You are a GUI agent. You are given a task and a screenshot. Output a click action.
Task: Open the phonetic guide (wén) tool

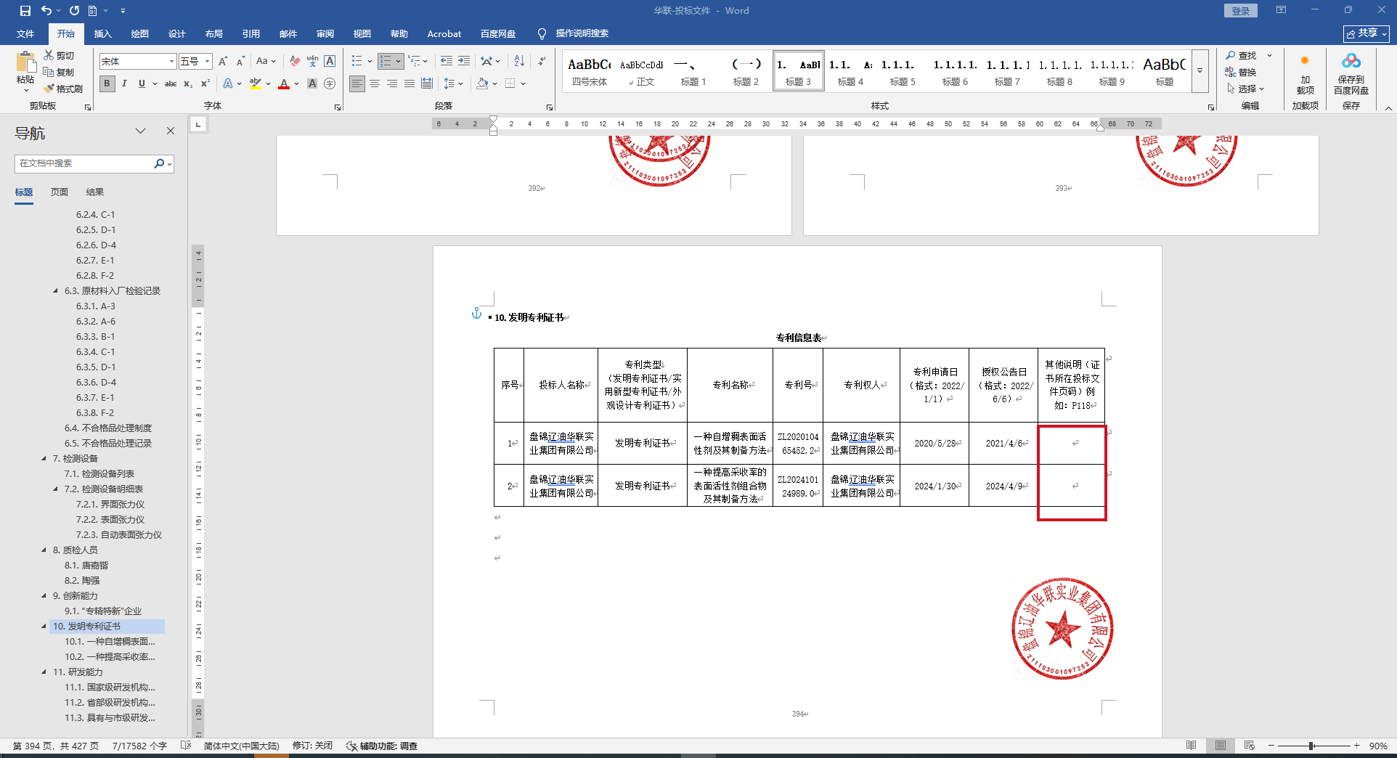tap(312, 61)
